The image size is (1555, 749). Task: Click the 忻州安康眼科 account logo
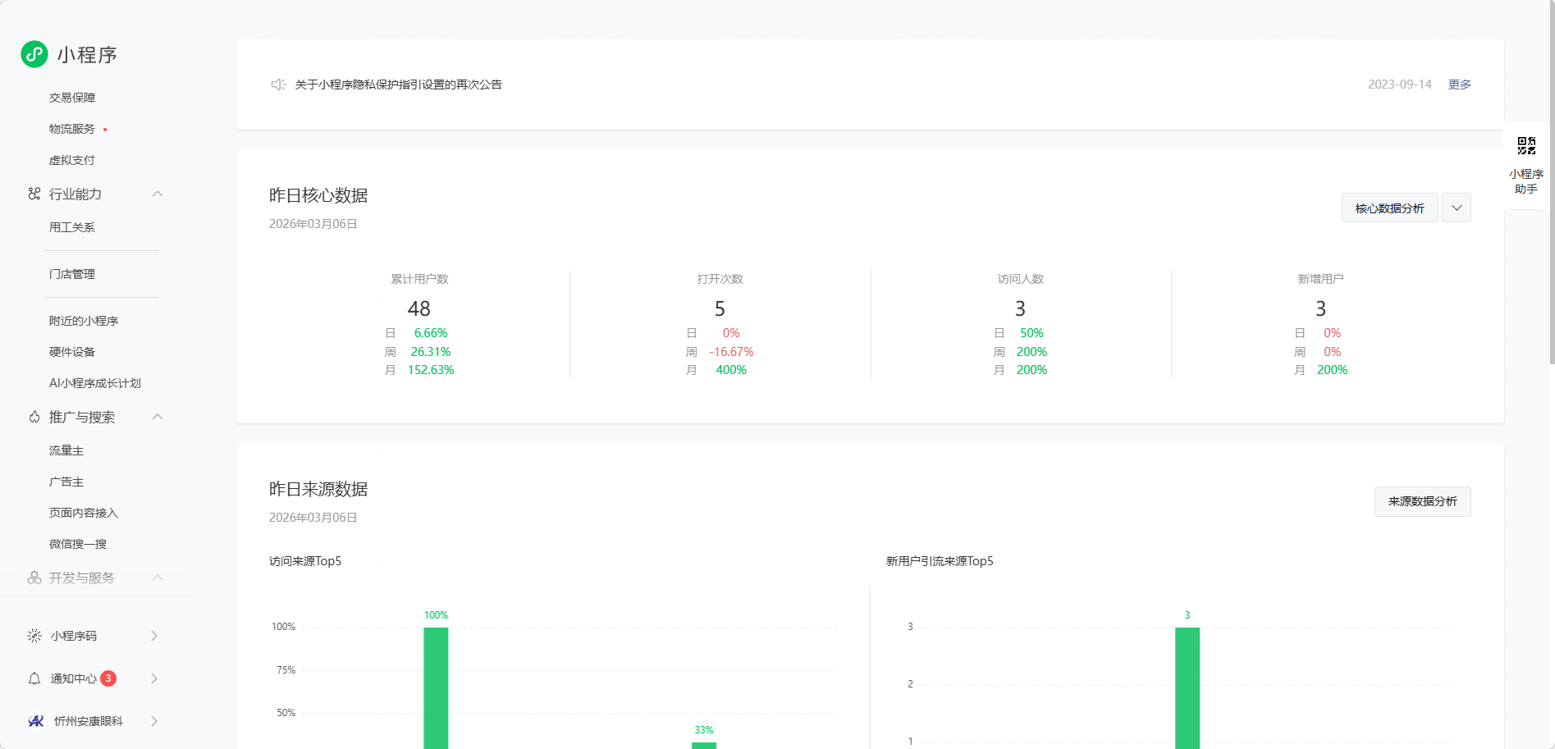click(x=36, y=721)
